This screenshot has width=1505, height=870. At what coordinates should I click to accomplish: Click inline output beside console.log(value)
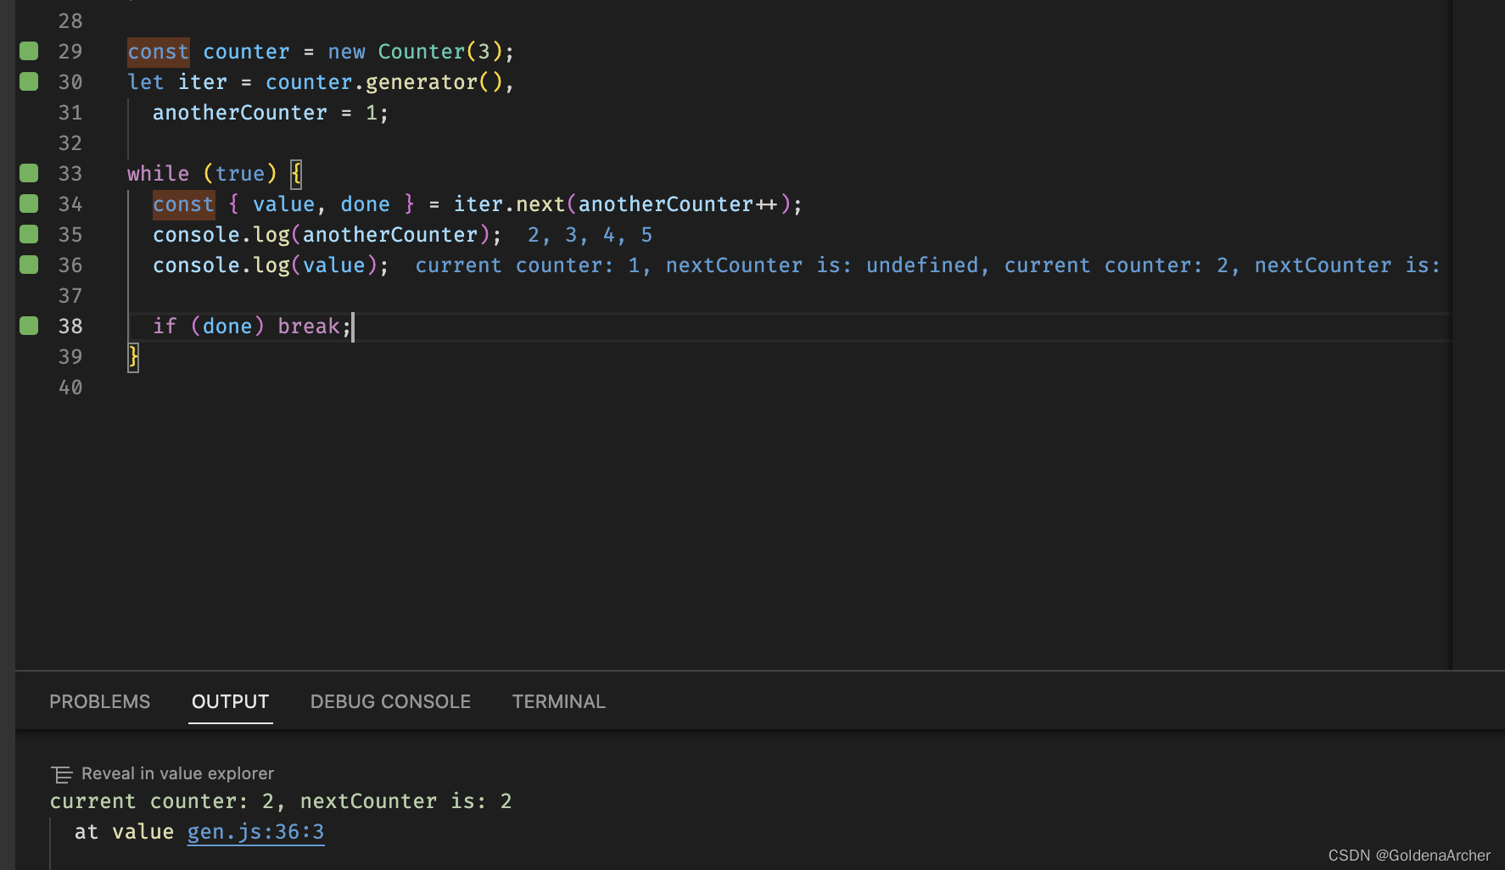tap(928, 265)
